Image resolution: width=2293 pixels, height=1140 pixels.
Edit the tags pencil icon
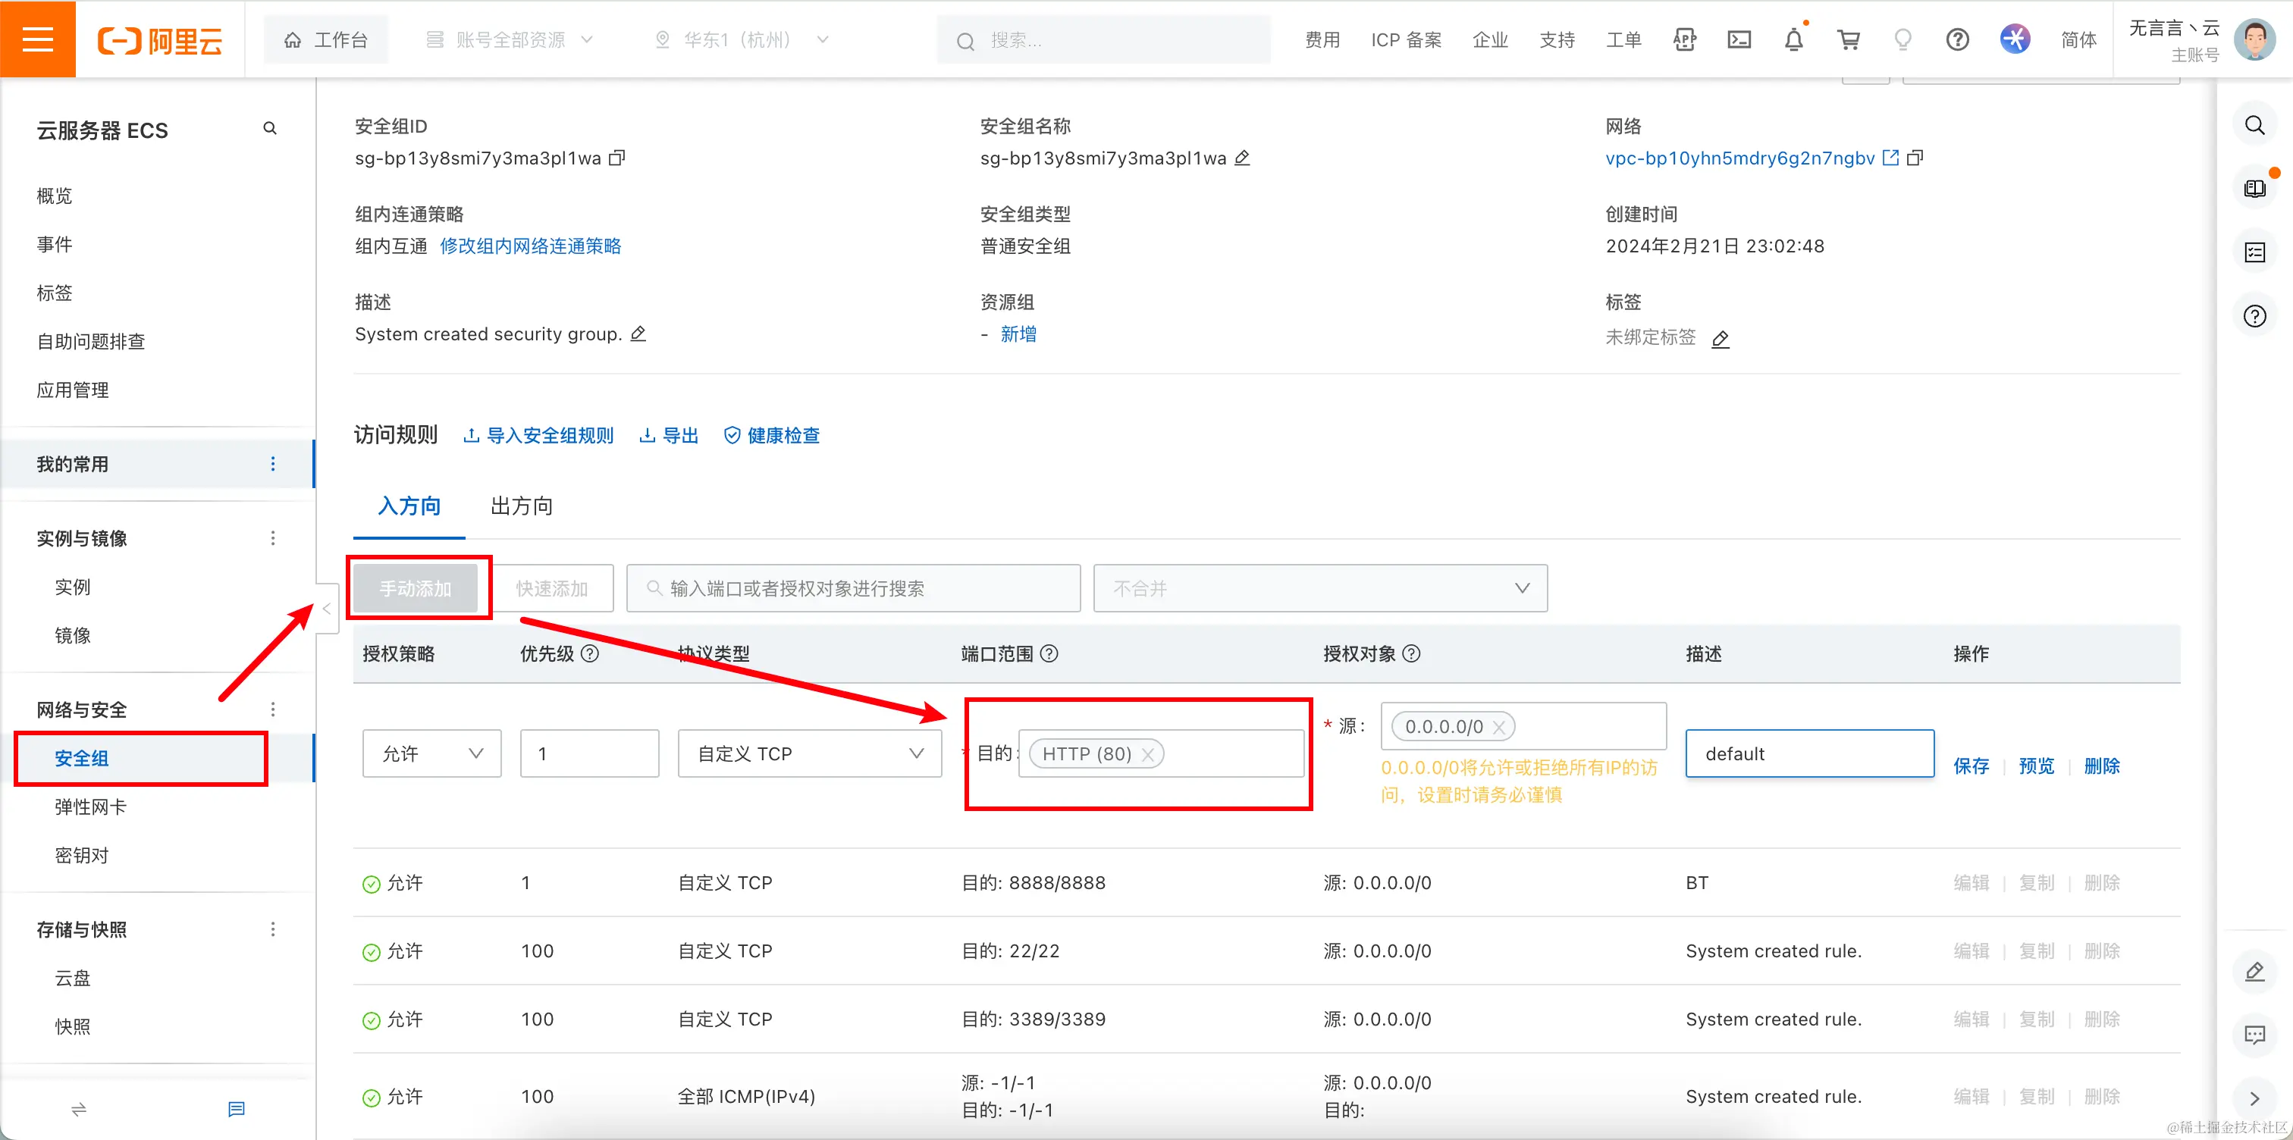1721,339
